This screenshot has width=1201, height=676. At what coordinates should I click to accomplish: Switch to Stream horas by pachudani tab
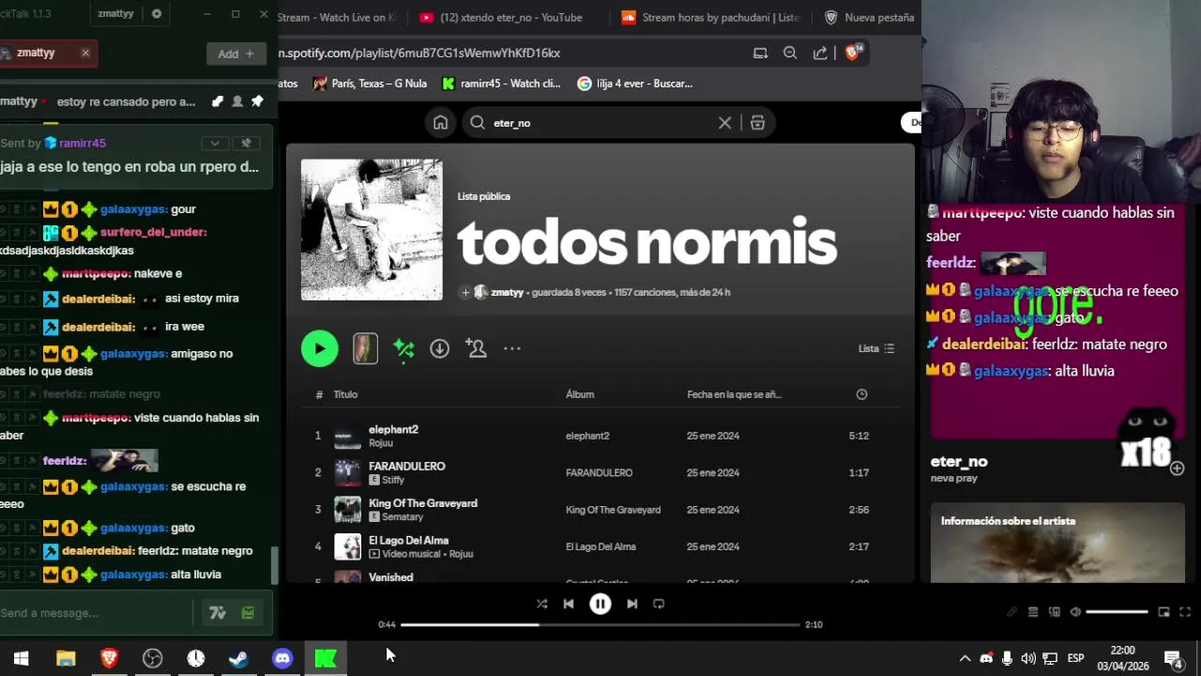tap(711, 17)
